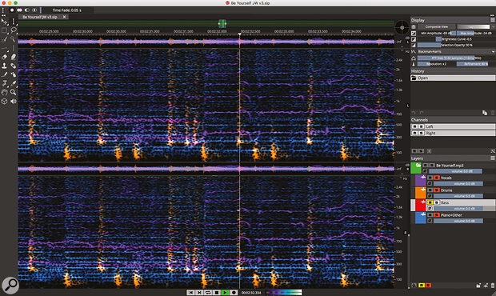Screen dimensions: 496x296
Task: Select the Rectangular selection tool
Action: point(5,30)
